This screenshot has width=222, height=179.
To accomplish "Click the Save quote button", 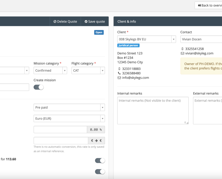I will [95, 21].
